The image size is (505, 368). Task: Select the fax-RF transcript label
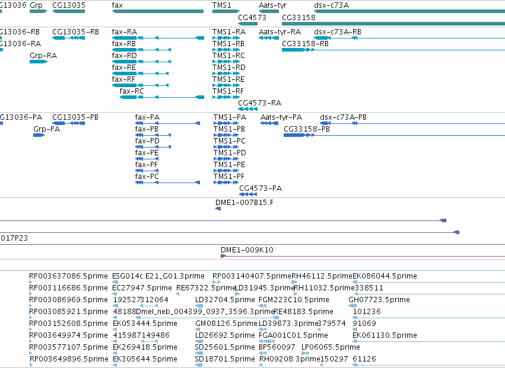click(x=123, y=79)
